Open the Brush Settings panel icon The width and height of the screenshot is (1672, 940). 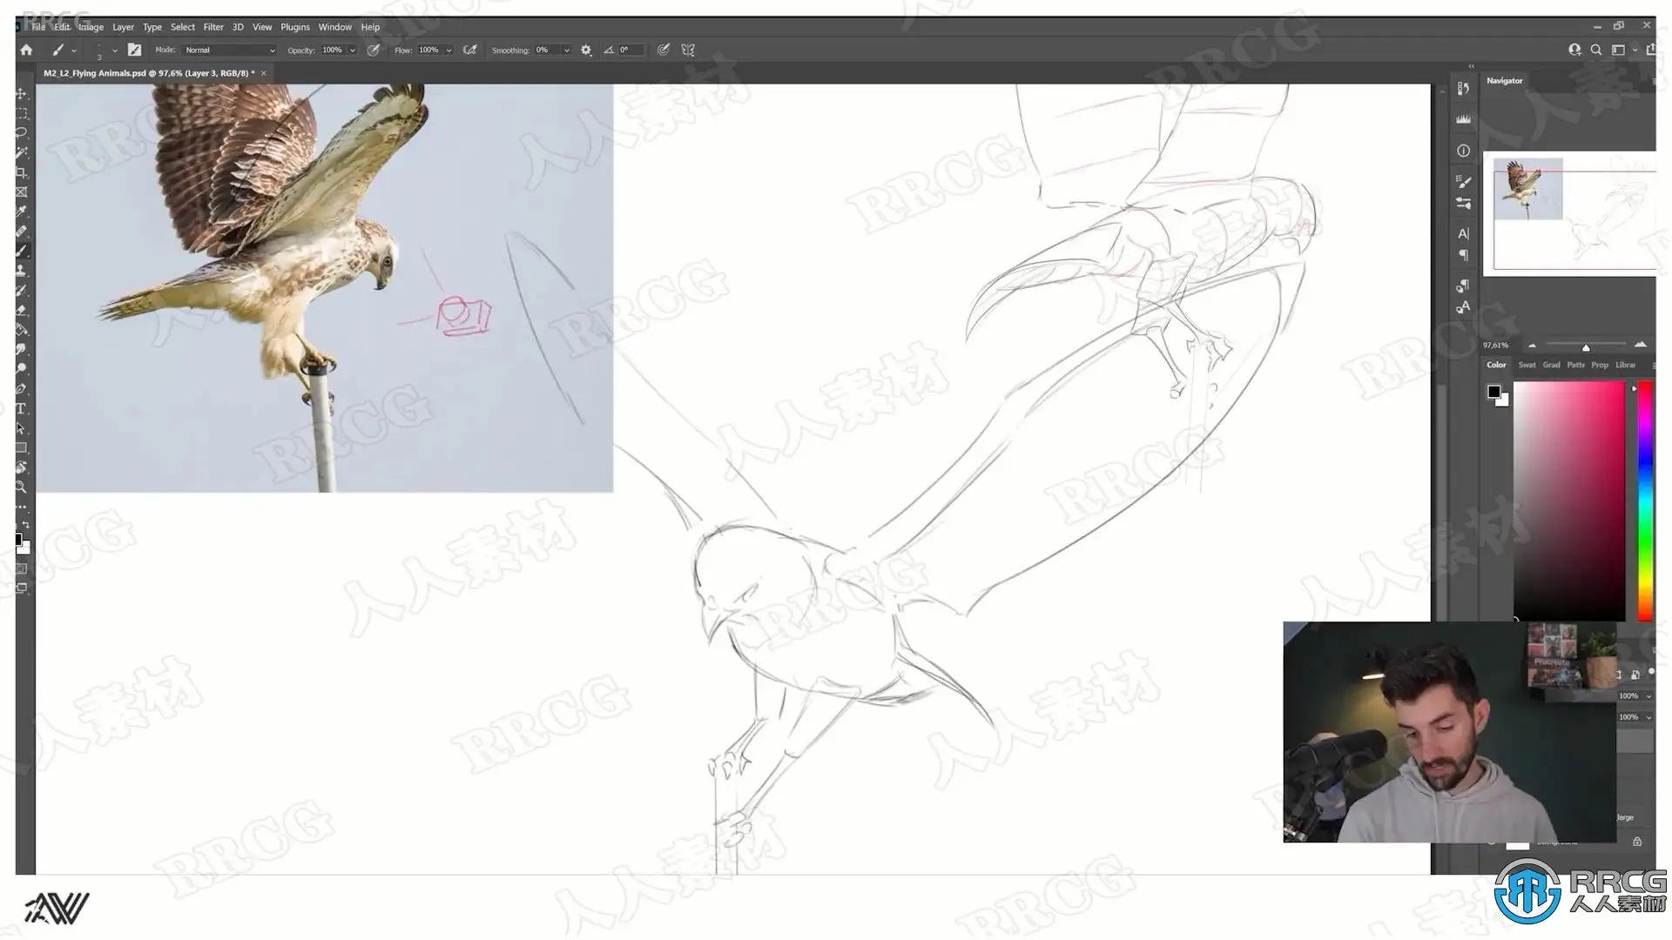pyautogui.click(x=1463, y=182)
